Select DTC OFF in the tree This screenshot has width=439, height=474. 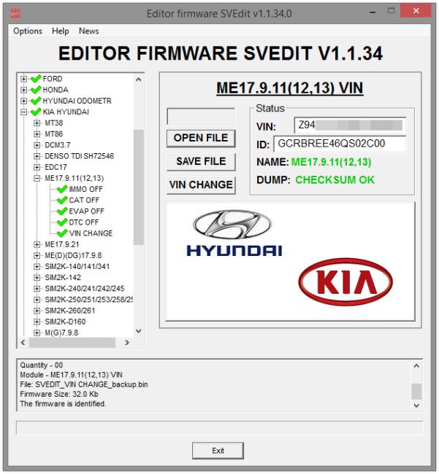84,222
